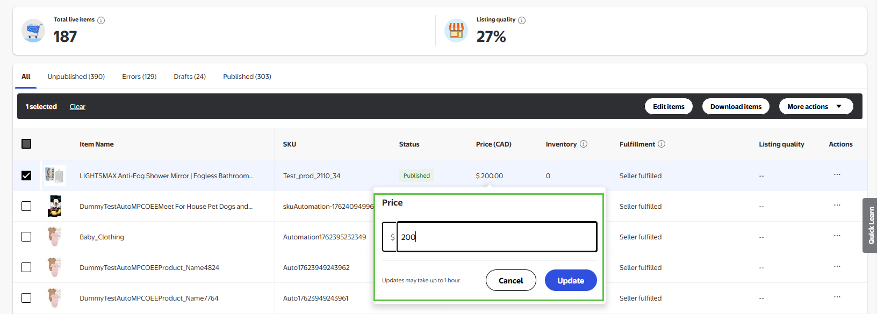Open three-dot actions for Product_Name4824 row
The width and height of the screenshot is (877, 314).
(x=837, y=267)
